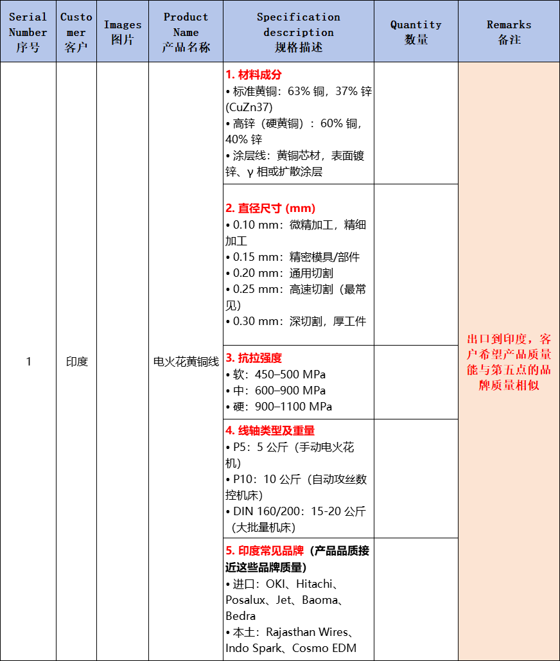The image size is (560, 661).
Task: Select the serial number 1 cell
Action: coord(28,362)
